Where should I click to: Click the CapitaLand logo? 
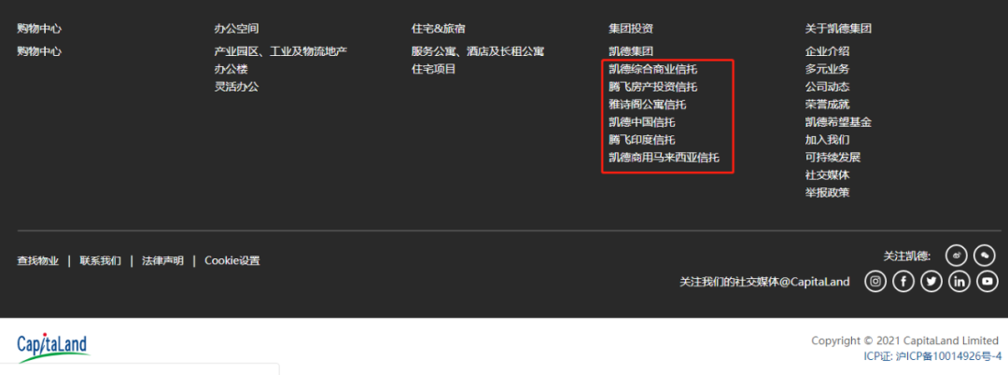[52, 347]
